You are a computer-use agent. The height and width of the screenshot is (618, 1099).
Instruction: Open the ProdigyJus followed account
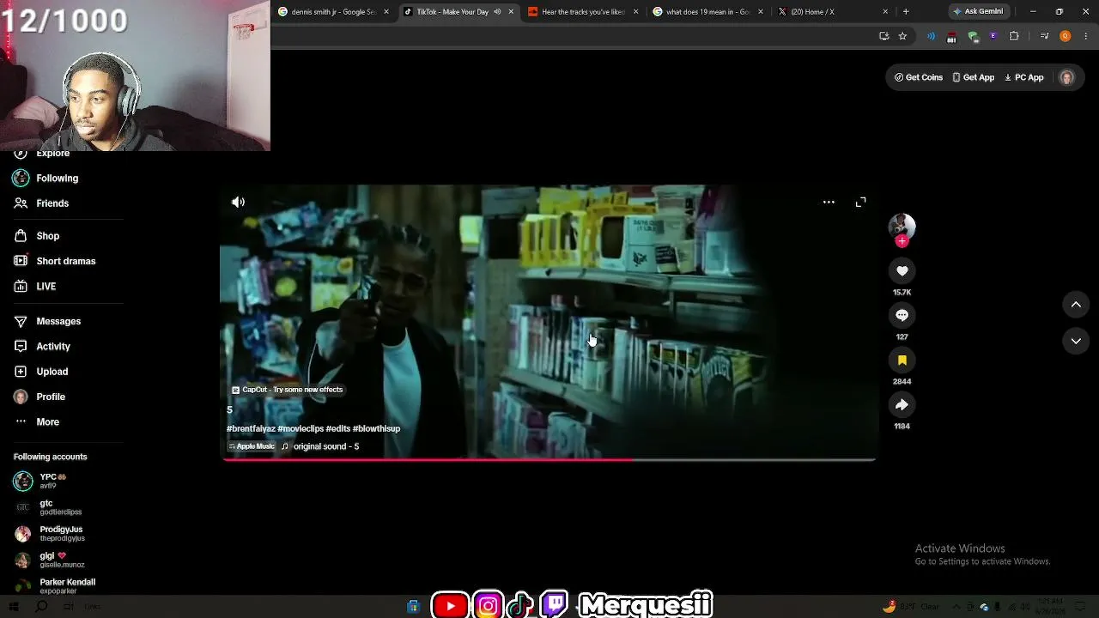tap(50, 534)
